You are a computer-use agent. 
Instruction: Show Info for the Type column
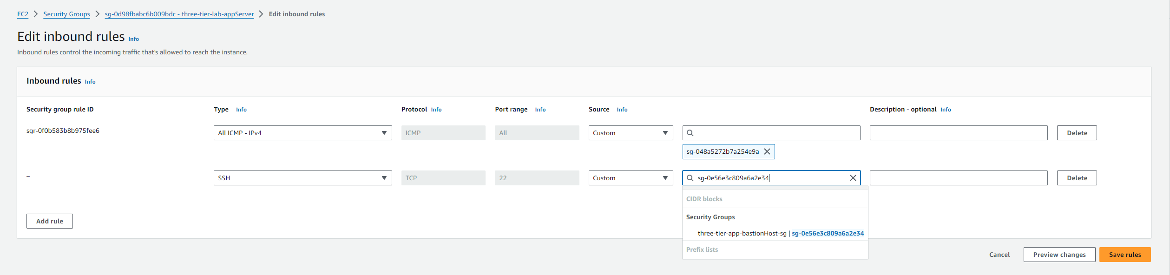(x=241, y=110)
